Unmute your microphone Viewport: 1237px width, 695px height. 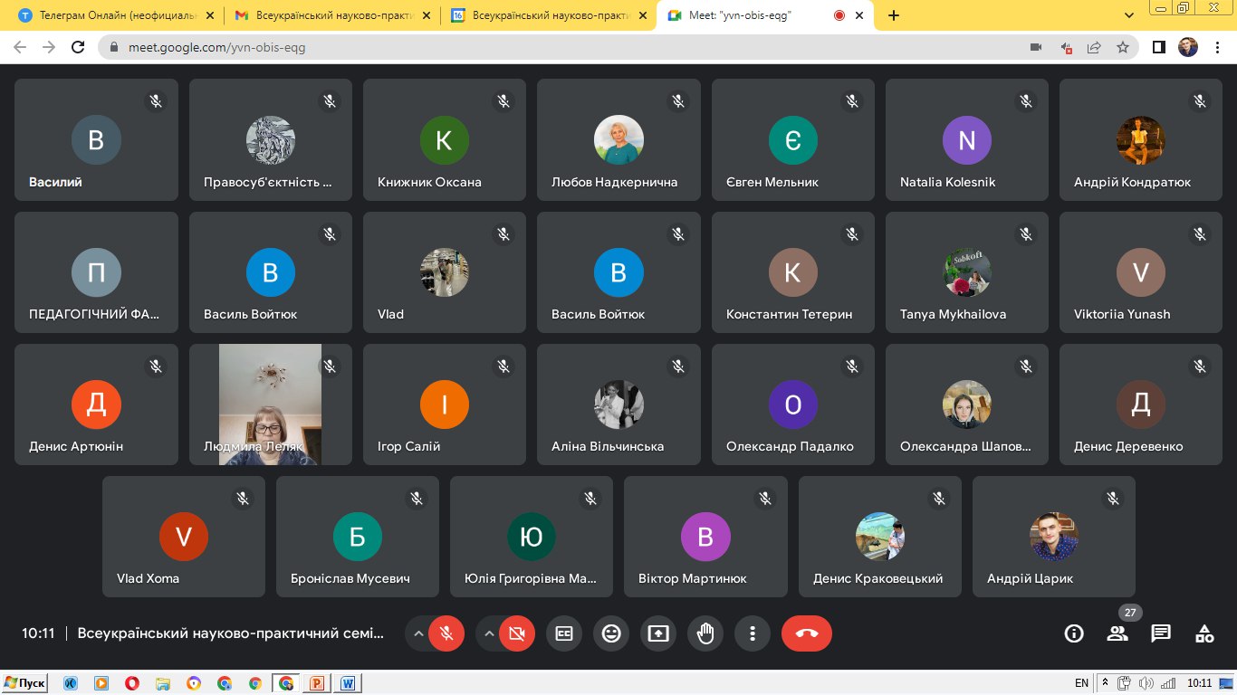[x=446, y=633]
